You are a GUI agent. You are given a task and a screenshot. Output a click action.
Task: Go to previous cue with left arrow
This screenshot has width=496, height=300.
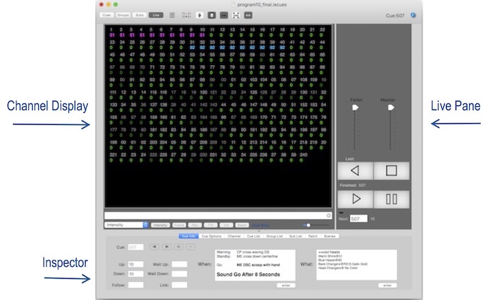pyautogui.click(x=154, y=247)
